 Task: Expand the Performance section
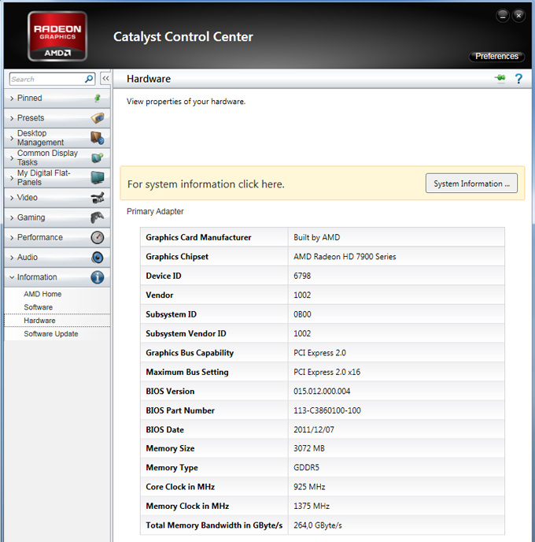click(x=57, y=237)
